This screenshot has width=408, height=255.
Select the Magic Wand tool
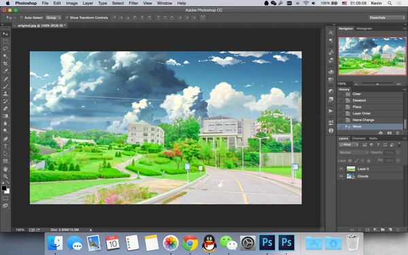[5, 56]
